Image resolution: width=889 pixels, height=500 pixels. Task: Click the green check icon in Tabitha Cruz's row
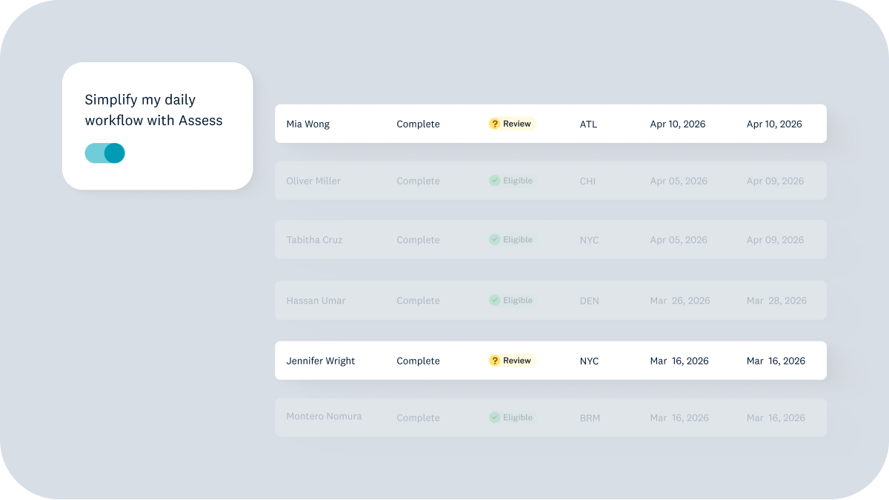(x=495, y=240)
